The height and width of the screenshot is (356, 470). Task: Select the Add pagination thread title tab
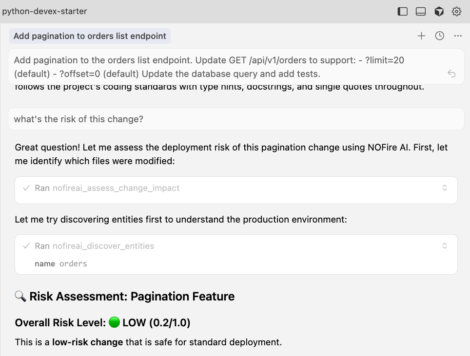click(90, 36)
